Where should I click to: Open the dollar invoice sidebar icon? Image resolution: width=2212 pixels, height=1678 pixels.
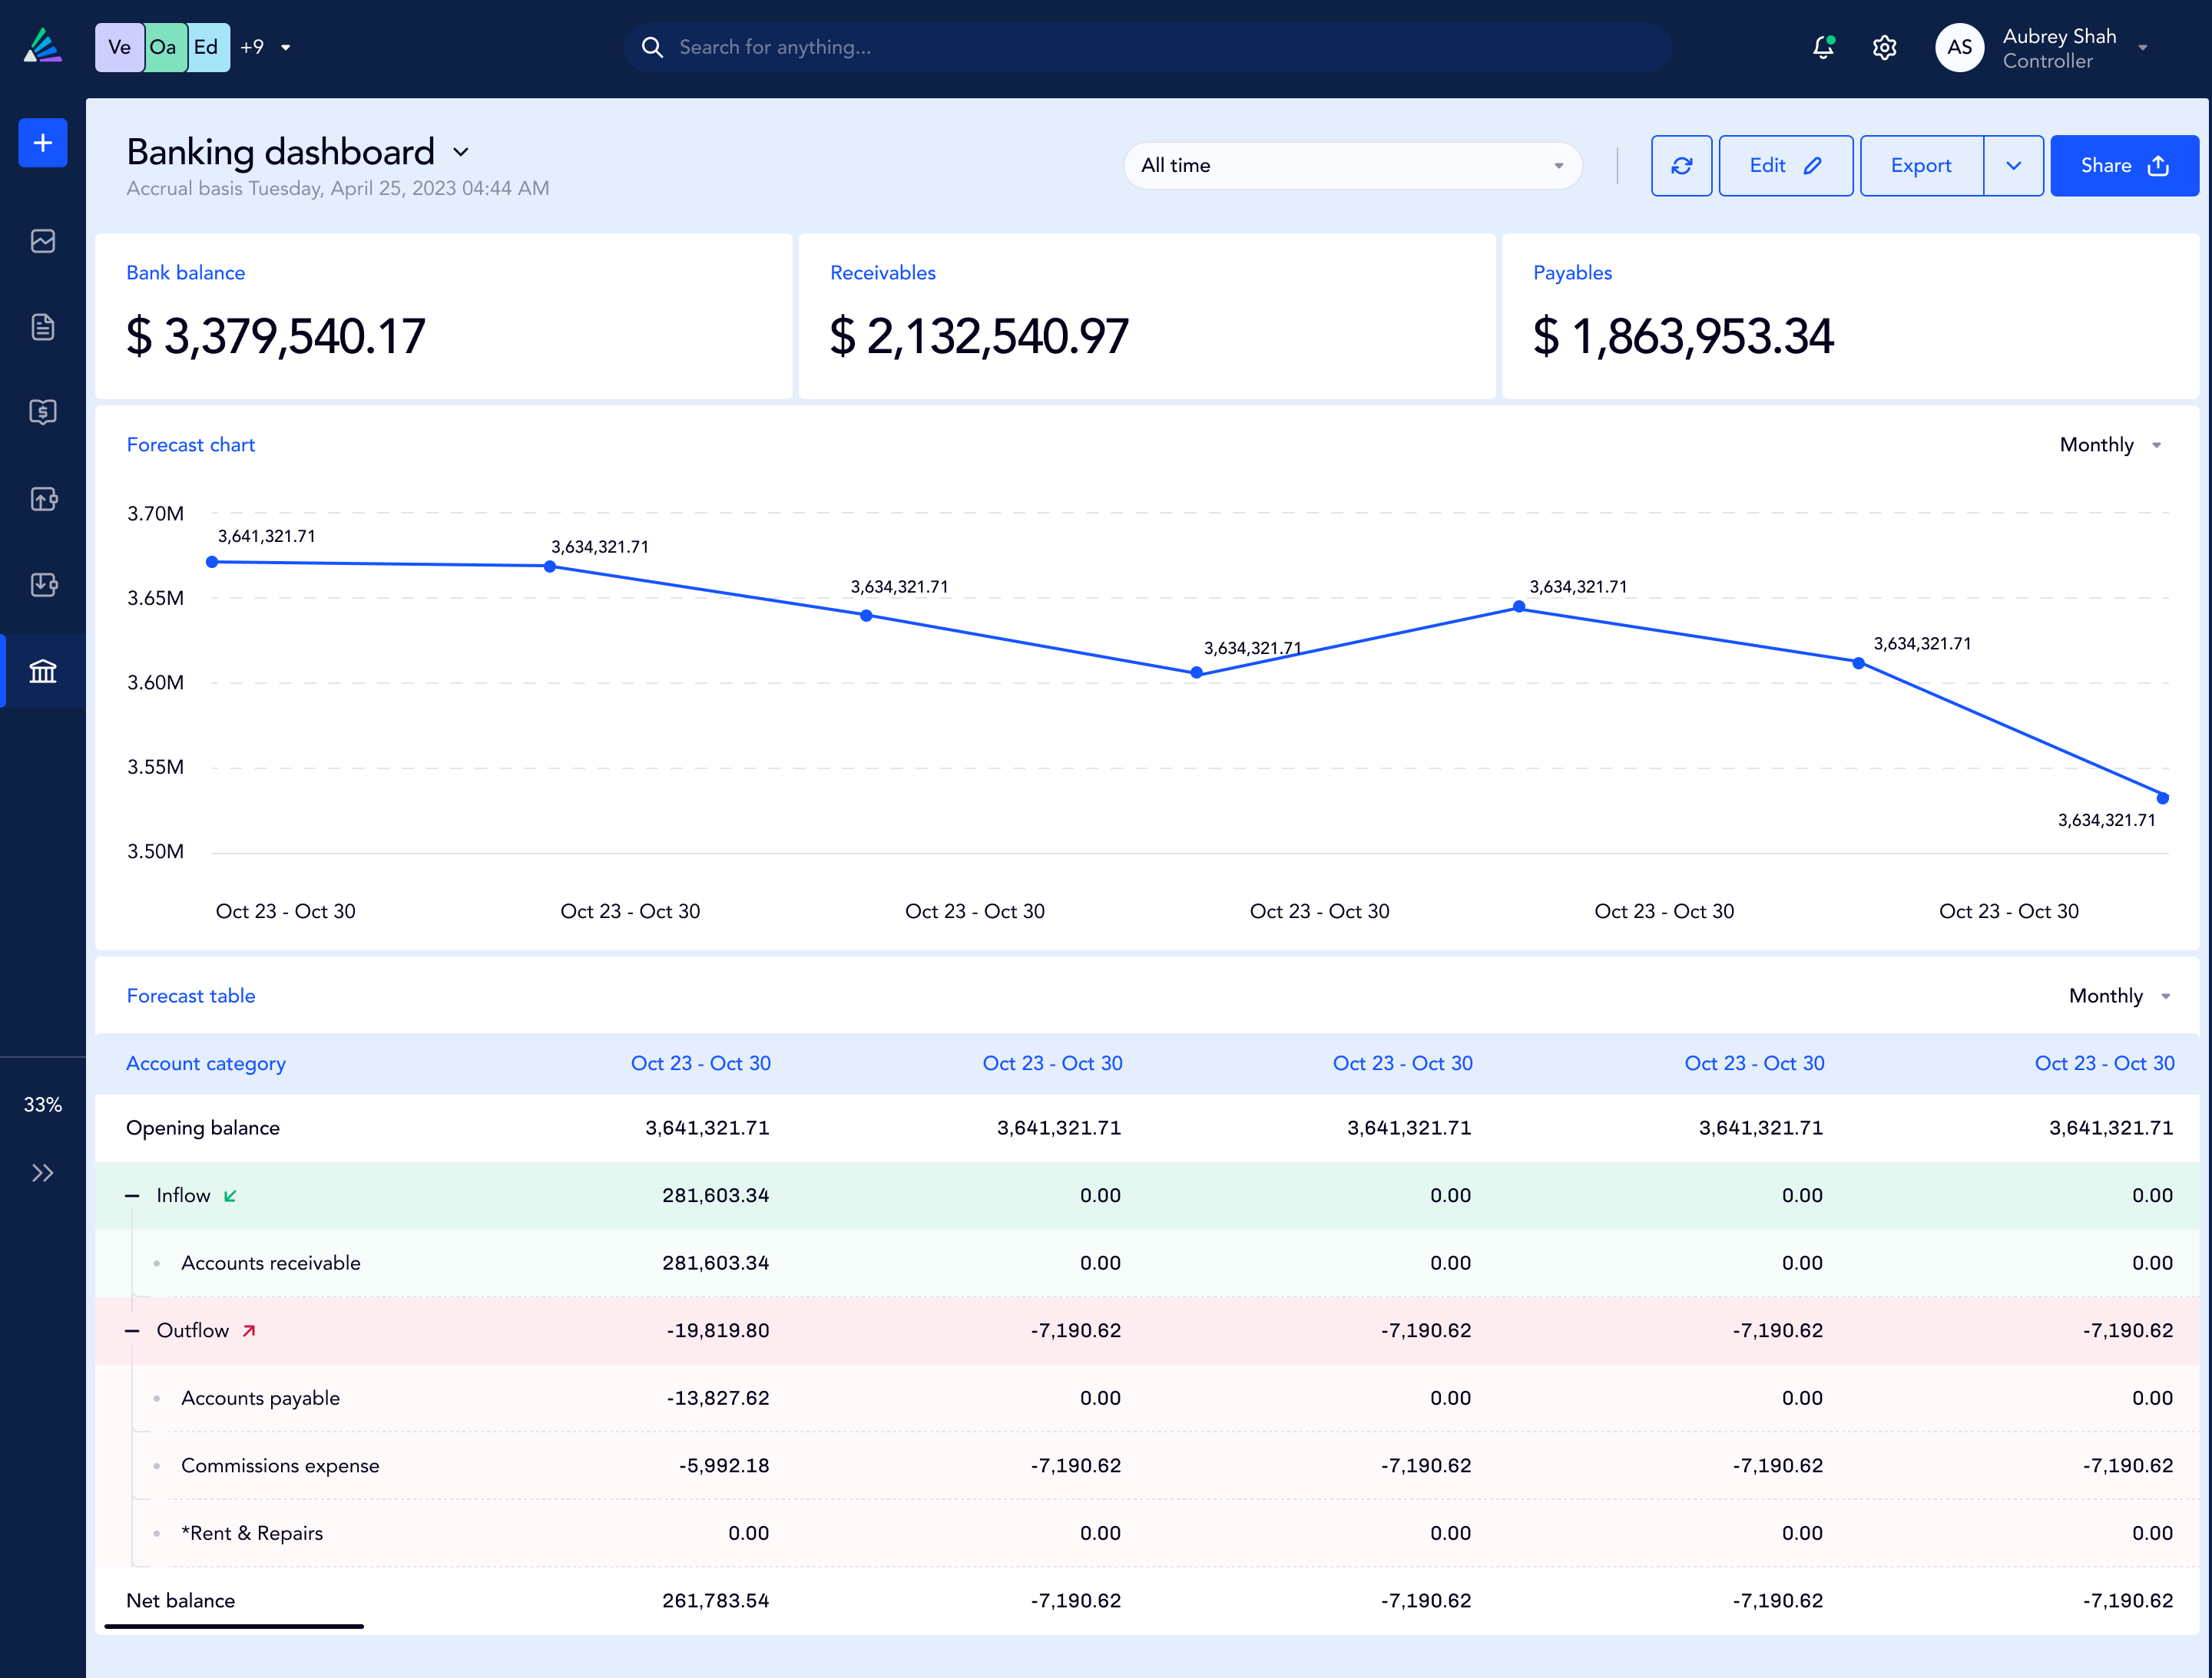click(x=42, y=411)
